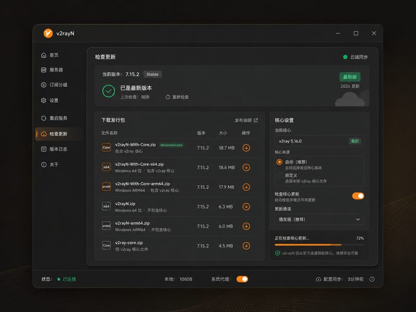Click 重启服务 restart service in sidebar
The height and width of the screenshot is (312, 416).
(54, 118)
